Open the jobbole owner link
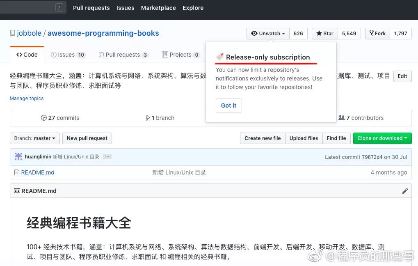 tap(29, 33)
